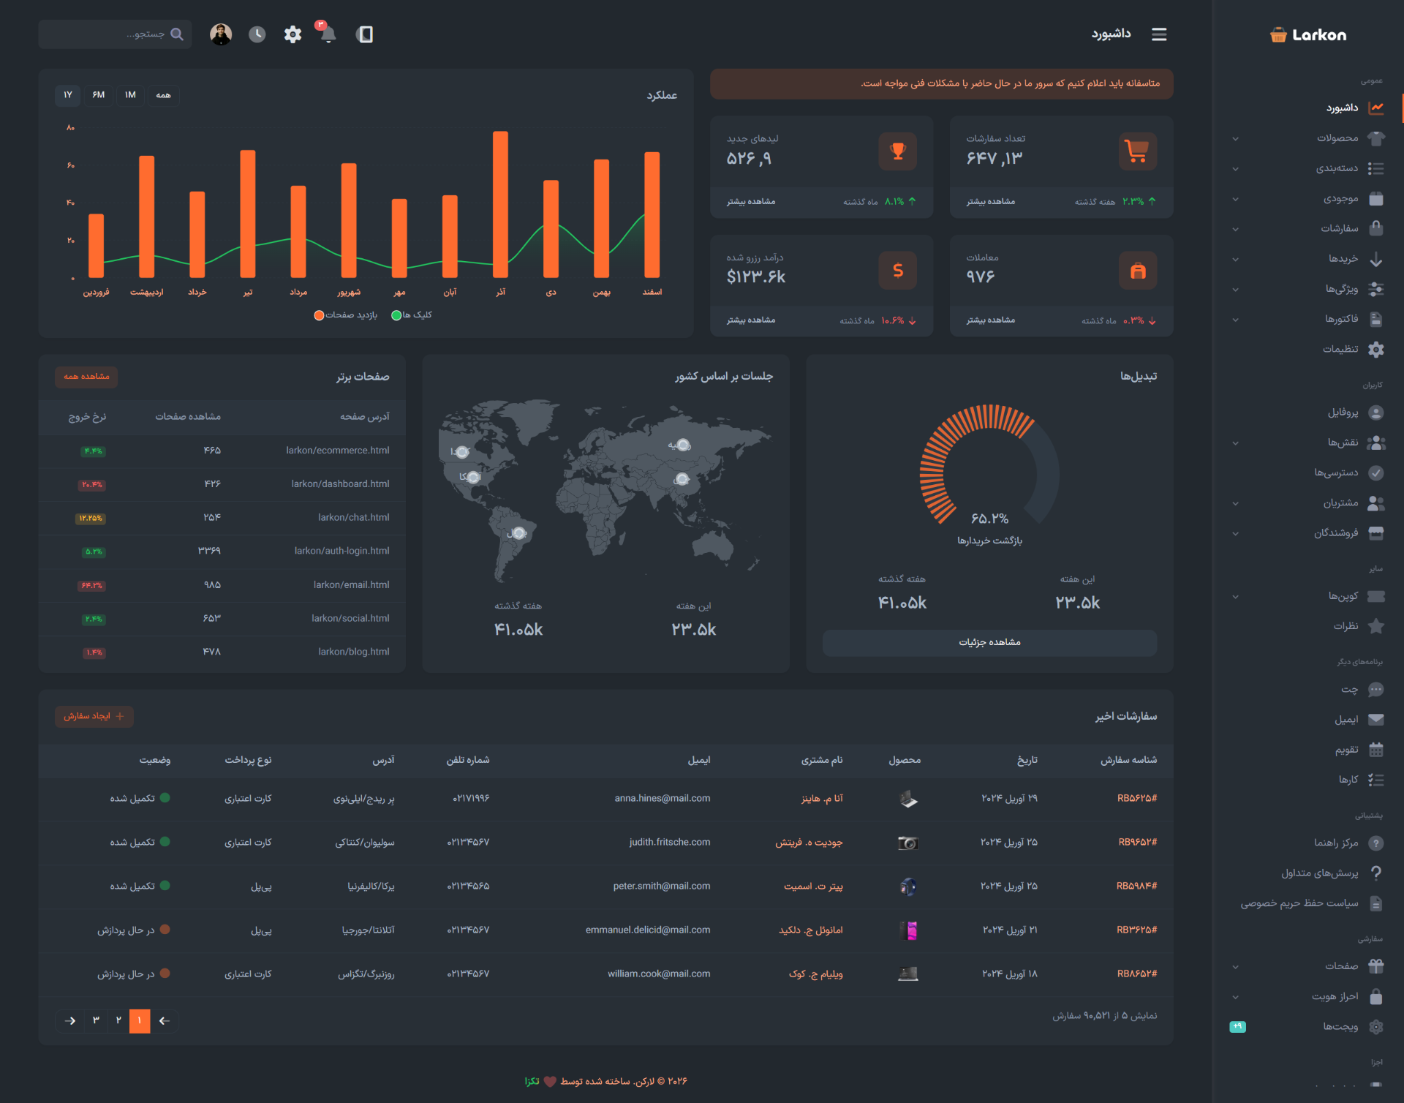This screenshot has height=1103, width=1404.
Task: Select the 6M performance range tab
Action: 99,95
